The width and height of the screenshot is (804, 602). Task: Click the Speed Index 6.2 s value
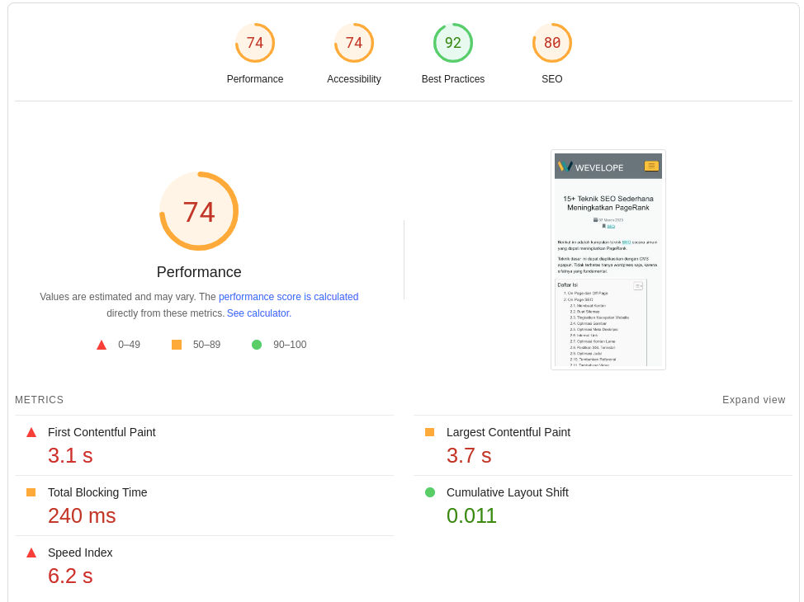coord(70,576)
